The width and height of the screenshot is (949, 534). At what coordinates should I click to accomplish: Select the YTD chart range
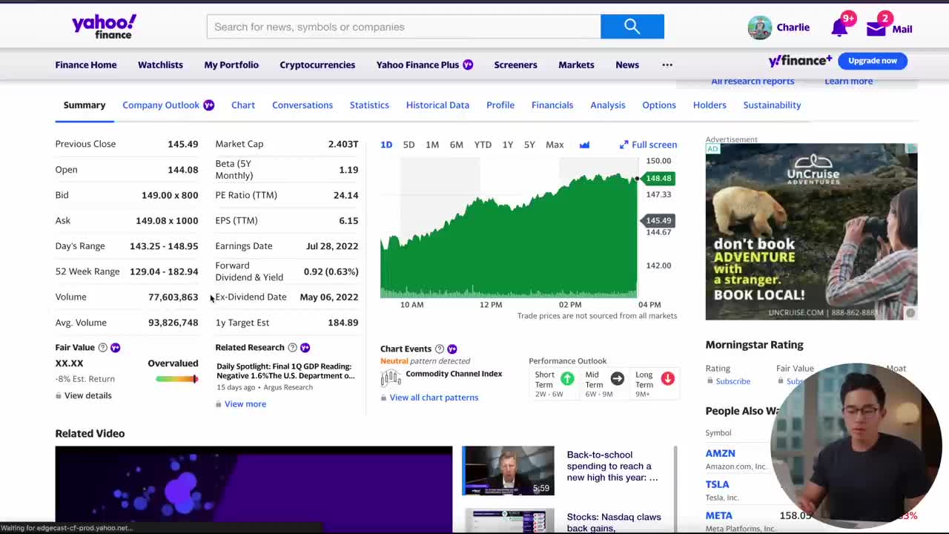pyautogui.click(x=483, y=145)
